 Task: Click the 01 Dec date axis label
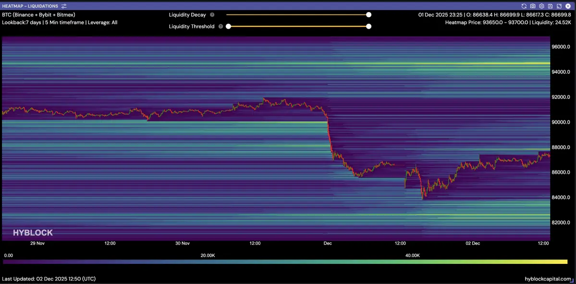(x=328, y=243)
